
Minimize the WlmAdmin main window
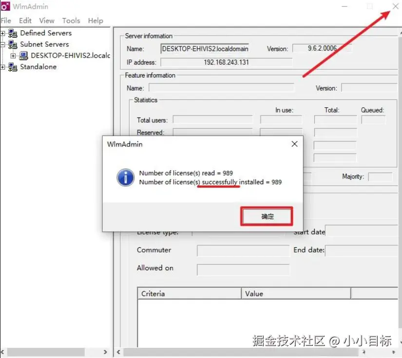[345, 6]
